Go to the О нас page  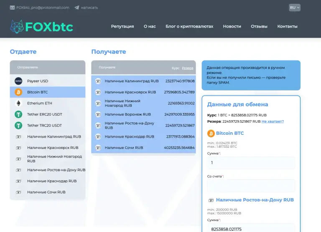tap(150, 26)
